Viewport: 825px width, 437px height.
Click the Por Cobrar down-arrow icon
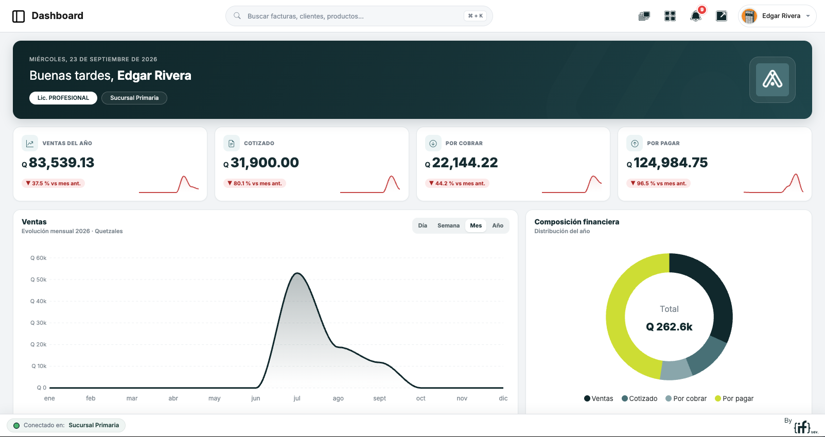coord(433,144)
